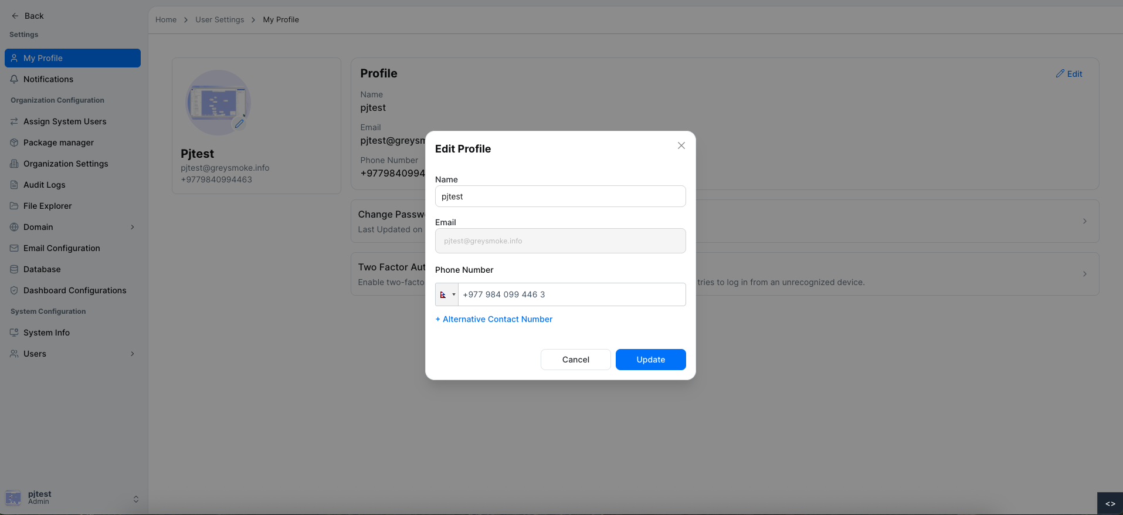Add an Alternative Contact Number
The image size is (1123, 515).
pyautogui.click(x=494, y=319)
